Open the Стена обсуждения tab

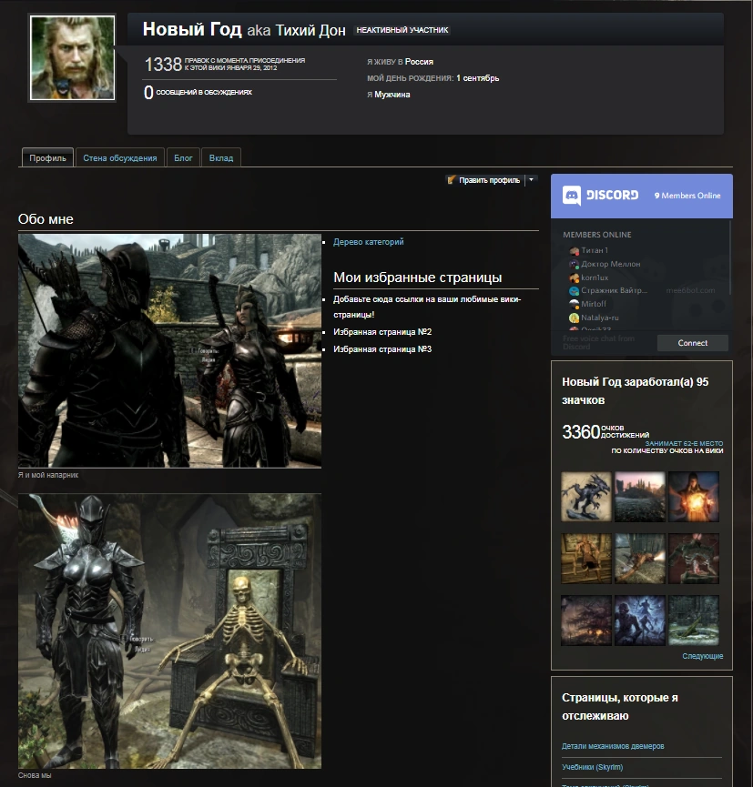click(120, 157)
